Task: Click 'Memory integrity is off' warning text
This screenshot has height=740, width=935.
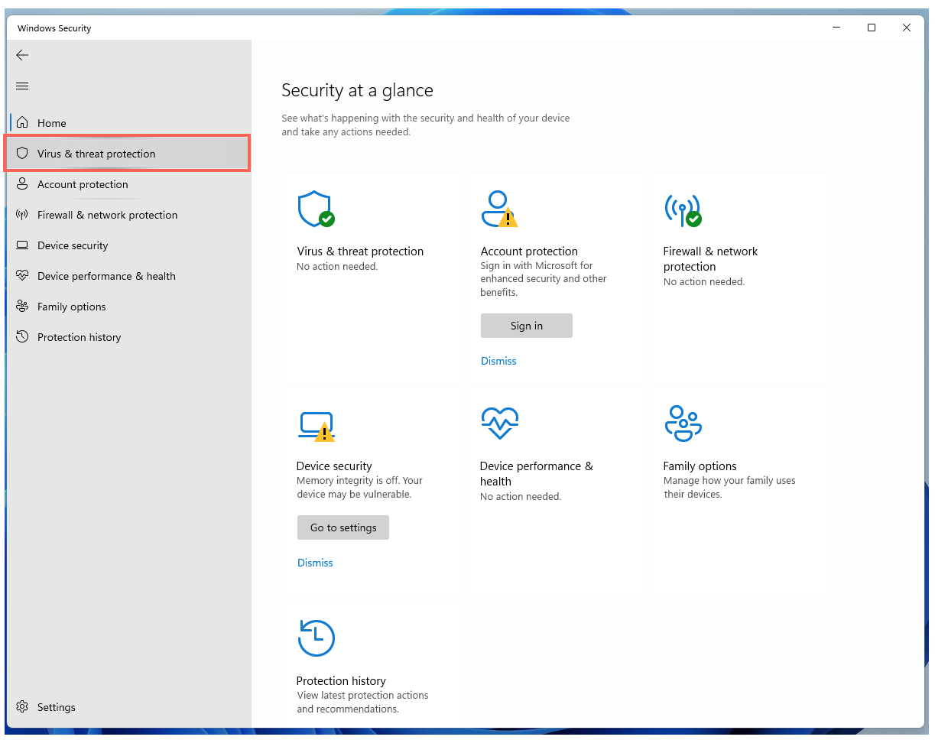Action: pos(359,487)
